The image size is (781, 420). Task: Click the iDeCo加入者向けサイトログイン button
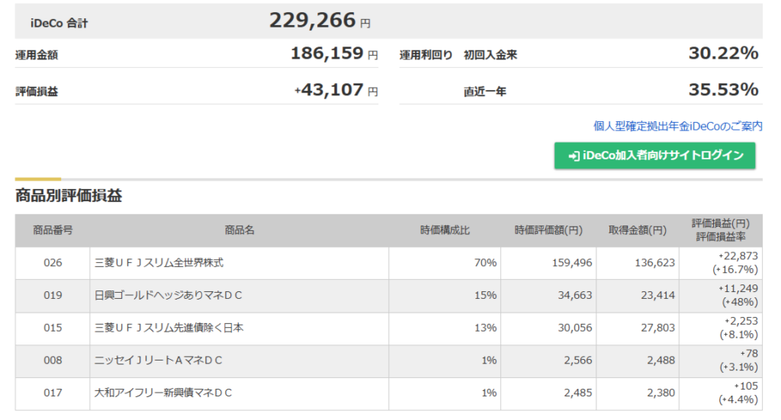(x=654, y=155)
